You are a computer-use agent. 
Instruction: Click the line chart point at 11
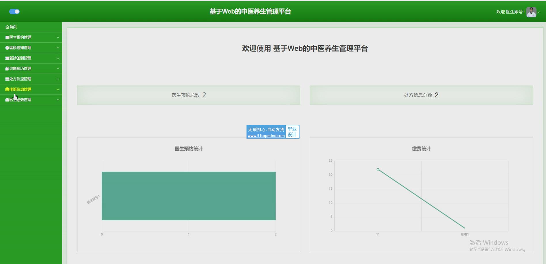click(378, 169)
